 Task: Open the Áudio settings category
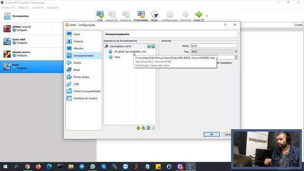click(x=84, y=63)
